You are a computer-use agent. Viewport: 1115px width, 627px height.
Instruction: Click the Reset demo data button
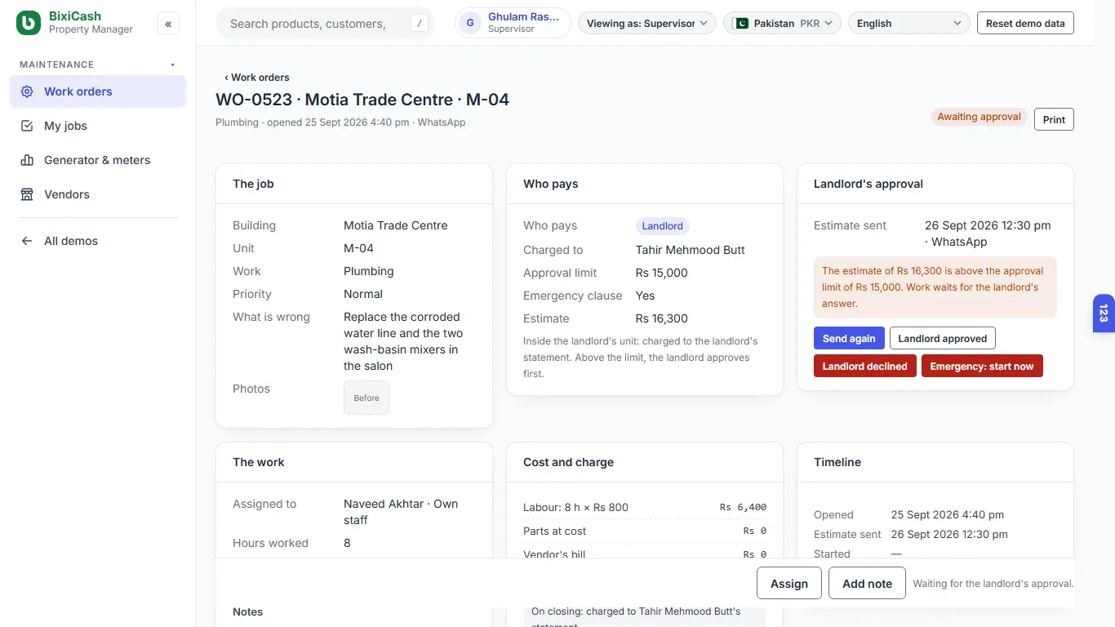pos(1025,23)
